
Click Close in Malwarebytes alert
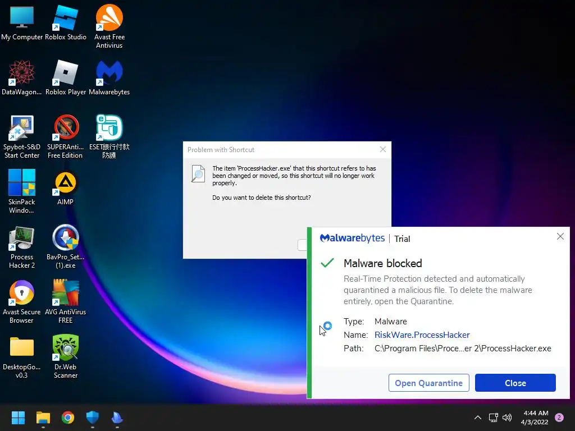point(515,383)
